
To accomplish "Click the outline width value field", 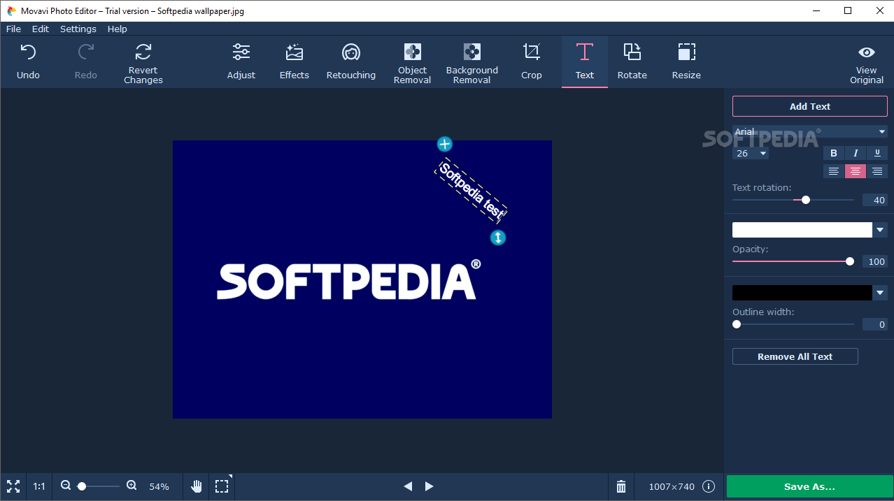I will (x=875, y=324).
